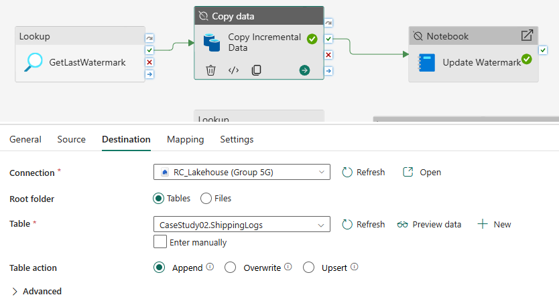
Task: Select Lookup activity's on-success connector
Action: click(149, 50)
